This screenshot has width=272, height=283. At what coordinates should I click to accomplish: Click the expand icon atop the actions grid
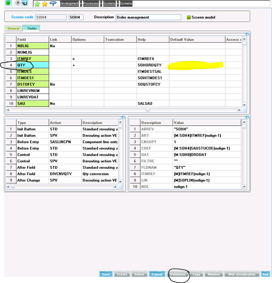[x=123, y=117]
